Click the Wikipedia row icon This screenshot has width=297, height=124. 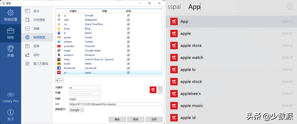tap(59, 20)
